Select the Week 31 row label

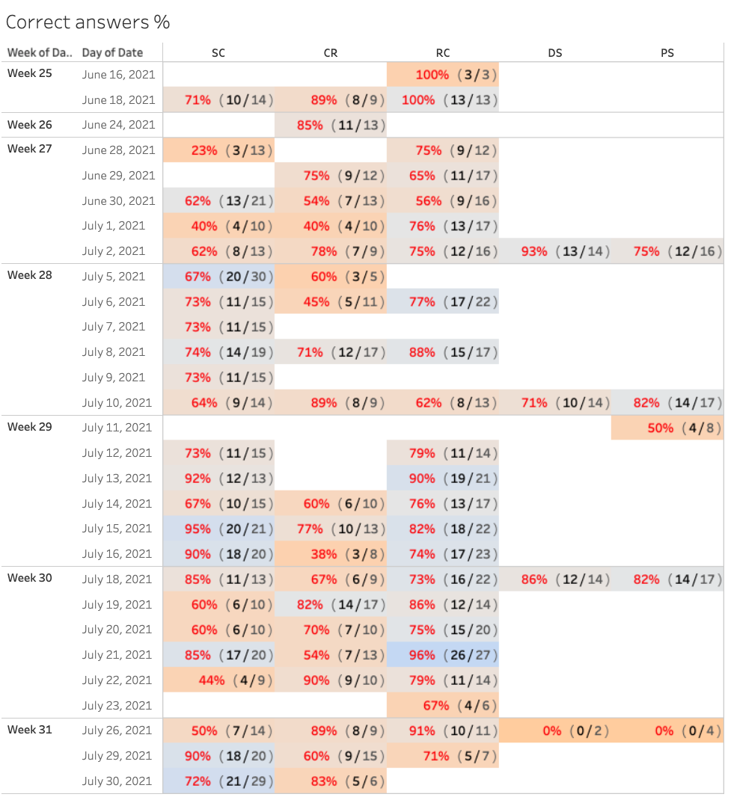pyautogui.click(x=30, y=730)
